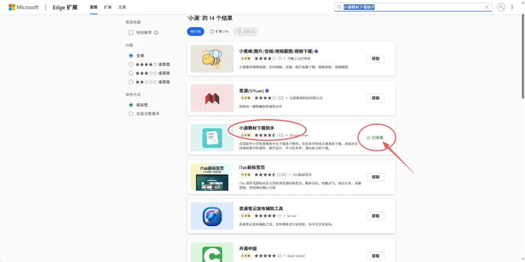This screenshot has height=262, width=525.
Task: Get the 小蜜蜂 extension
Action: click(375, 59)
